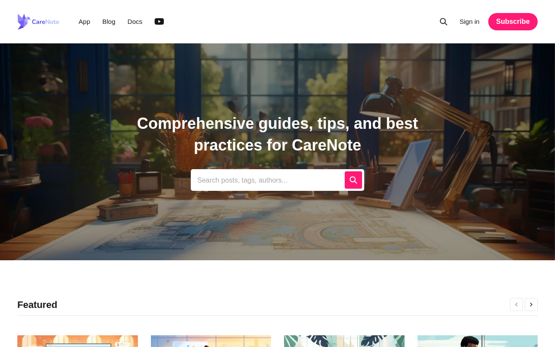Go to previous featured posts
This screenshot has width=555, height=347.
tap(516, 304)
